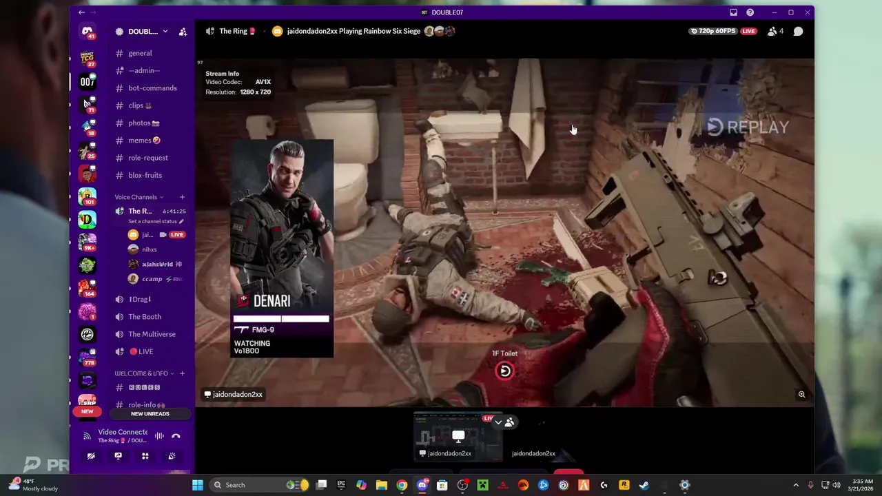Image resolution: width=882 pixels, height=496 pixels.
Task: Open Steam from the taskbar
Action: 644,485
